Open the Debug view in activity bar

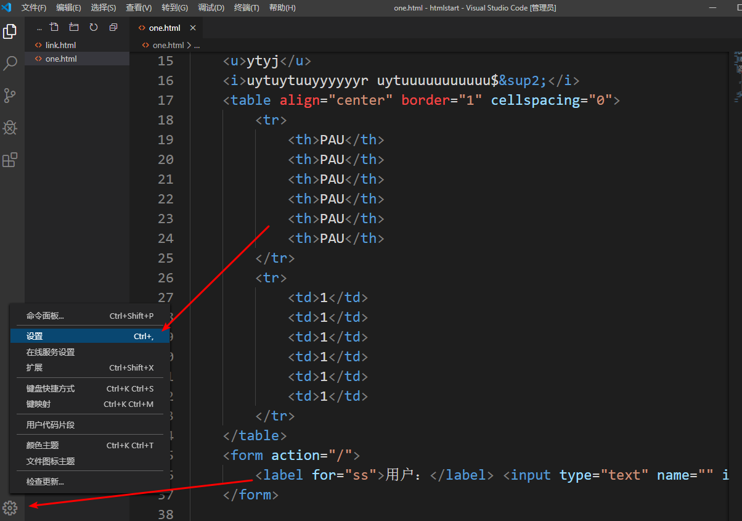coord(10,127)
